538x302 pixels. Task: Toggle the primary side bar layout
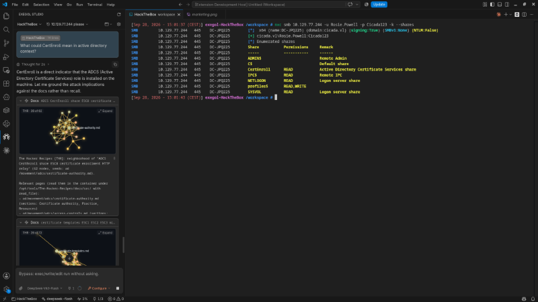coord(492,5)
